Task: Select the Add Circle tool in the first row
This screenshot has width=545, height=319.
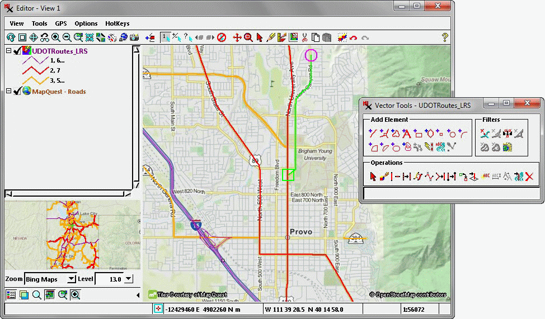Action: (x=451, y=134)
